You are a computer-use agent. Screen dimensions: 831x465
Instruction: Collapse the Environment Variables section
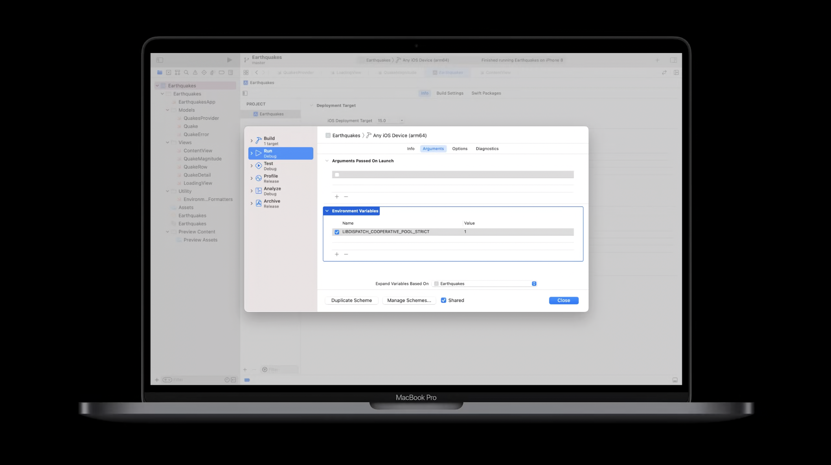[327, 211]
